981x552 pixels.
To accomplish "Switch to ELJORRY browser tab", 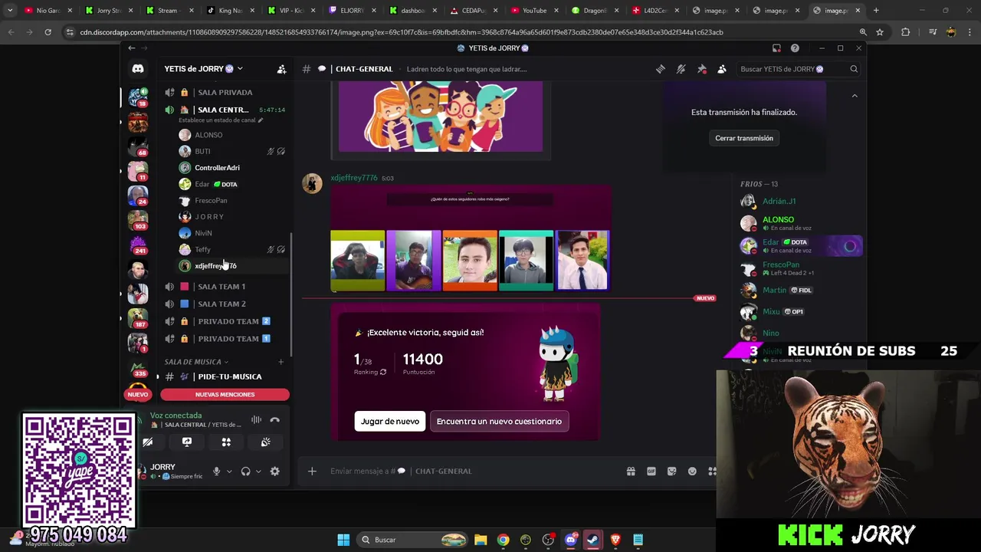I will [352, 11].
